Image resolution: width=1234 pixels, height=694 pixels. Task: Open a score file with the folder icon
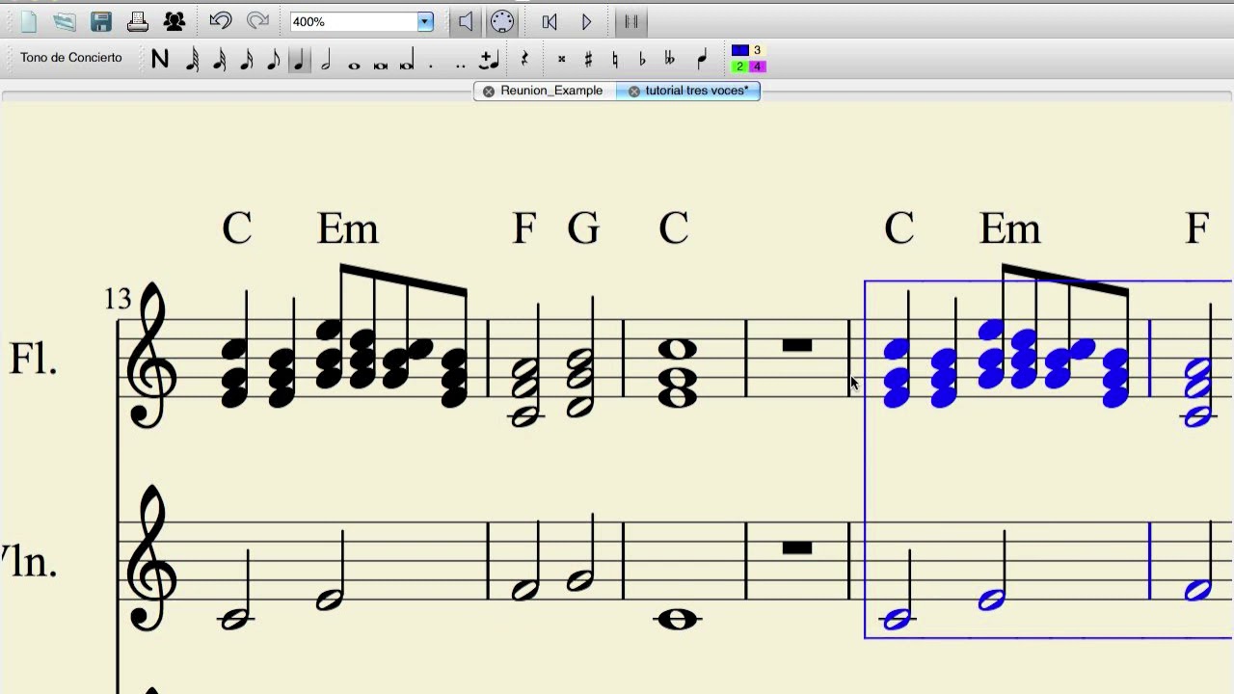65,21
